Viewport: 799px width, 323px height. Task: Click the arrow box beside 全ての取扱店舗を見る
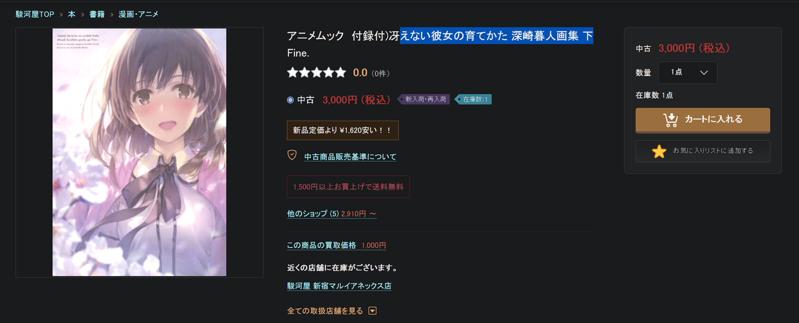tap(372, 311)
